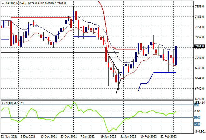Click the 22 Feb 2022 date label
The height and width of the screenshot is (140, 206).
[x=169, y=137]
